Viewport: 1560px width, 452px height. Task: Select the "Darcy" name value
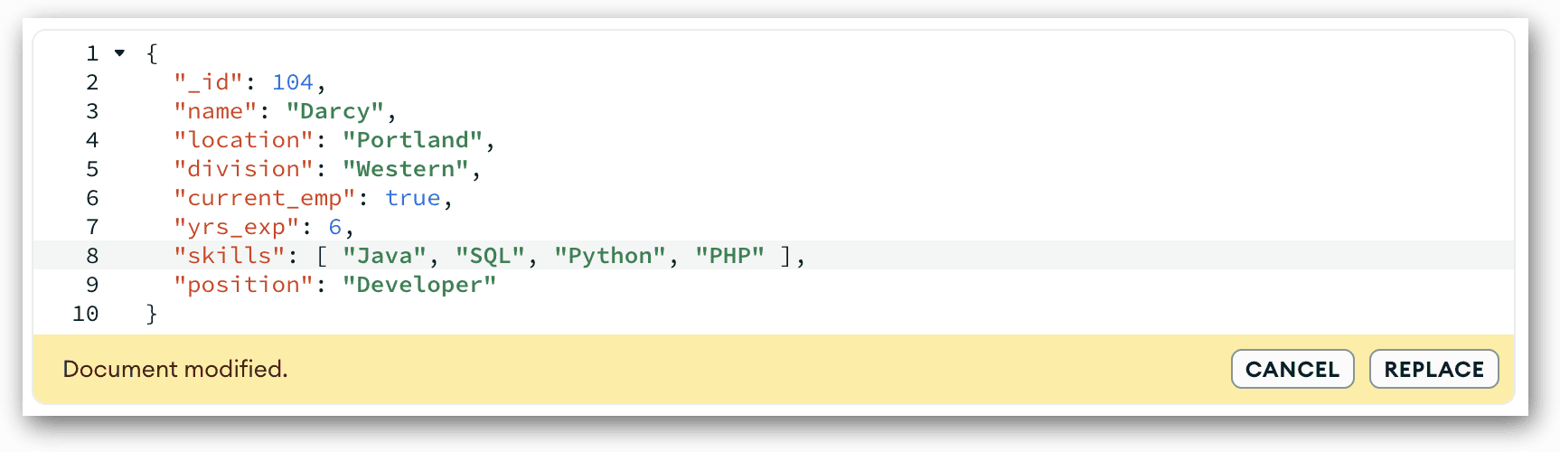click(335, 111)
